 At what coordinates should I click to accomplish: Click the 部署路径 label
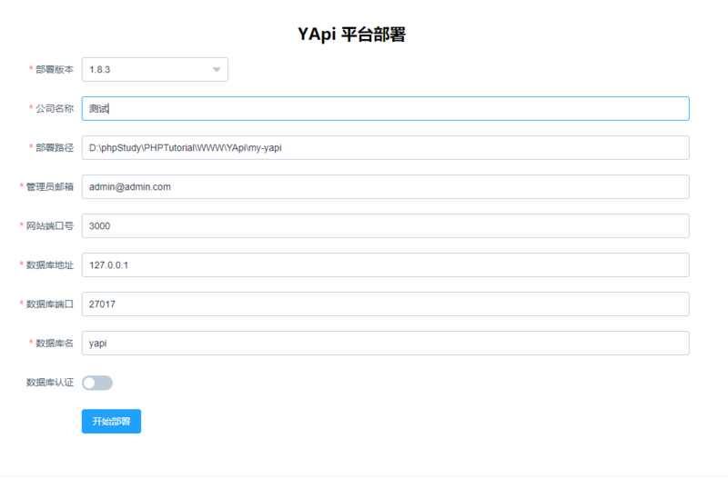[x=55, y=147]
